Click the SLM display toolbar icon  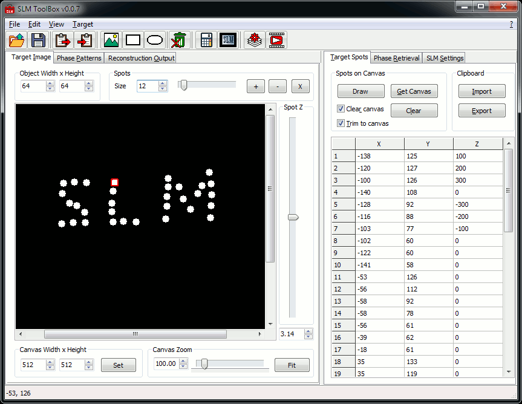coord(228,41)
